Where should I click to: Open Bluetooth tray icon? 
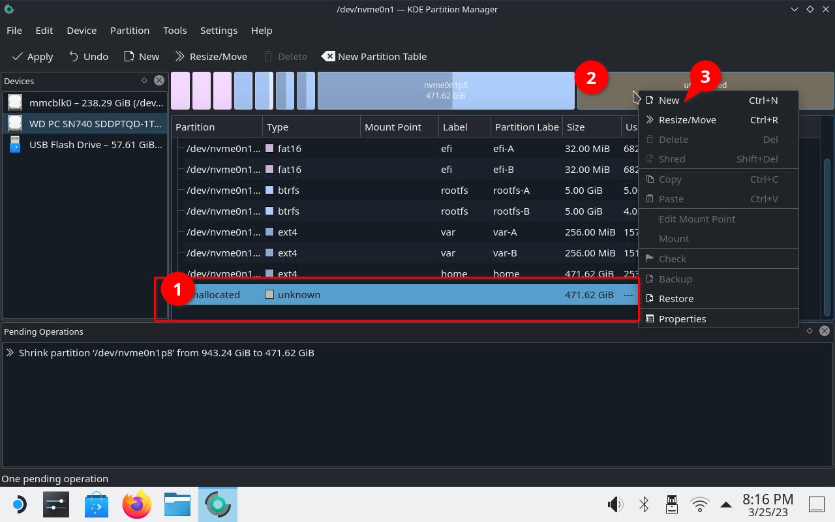tap(643, 504)
